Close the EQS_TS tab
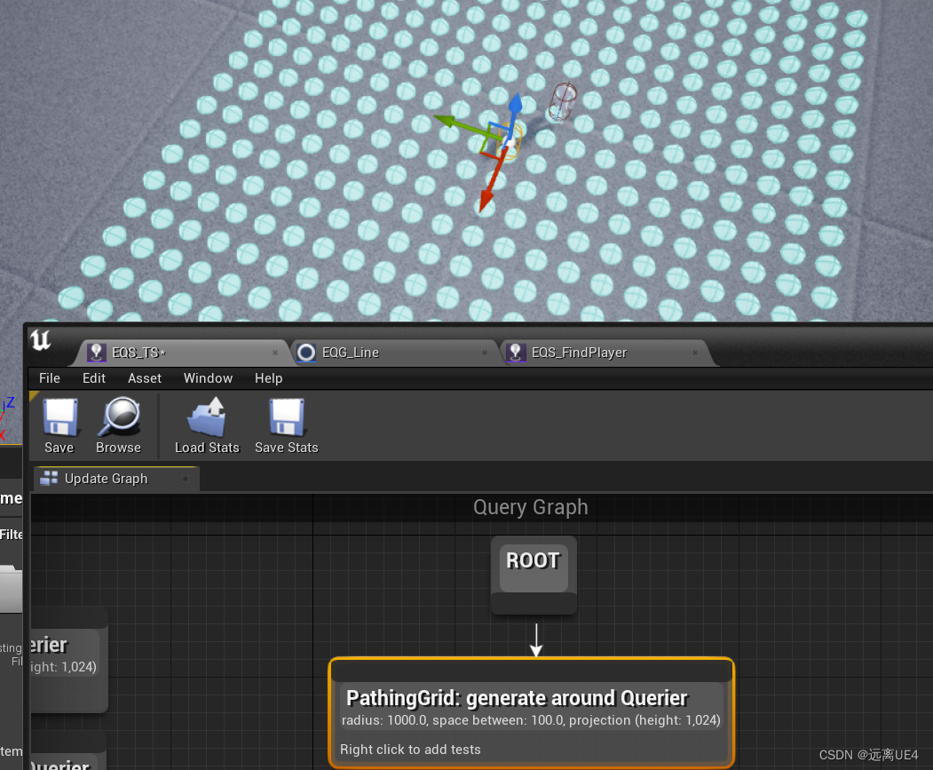The height and width of the screenshot is (770, 933). coord(275,353)
